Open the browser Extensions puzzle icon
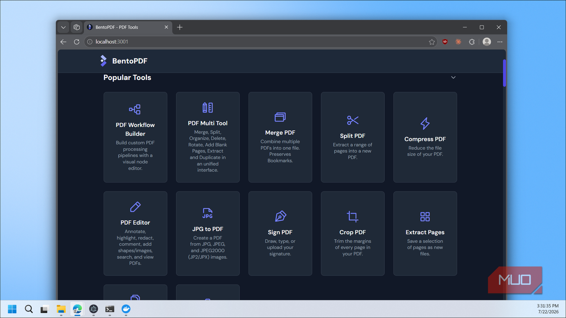Image resolution: width=566 pixels, height=318 pixels. 472,42
